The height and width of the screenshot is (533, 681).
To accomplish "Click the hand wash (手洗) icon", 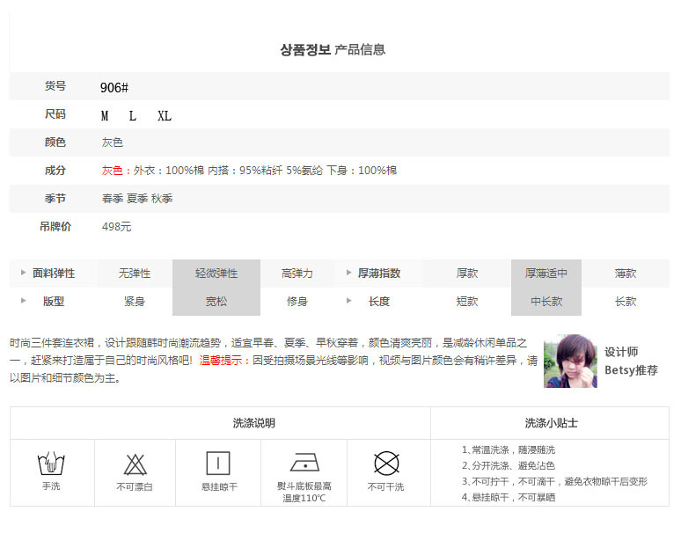I will coord(51,464).
